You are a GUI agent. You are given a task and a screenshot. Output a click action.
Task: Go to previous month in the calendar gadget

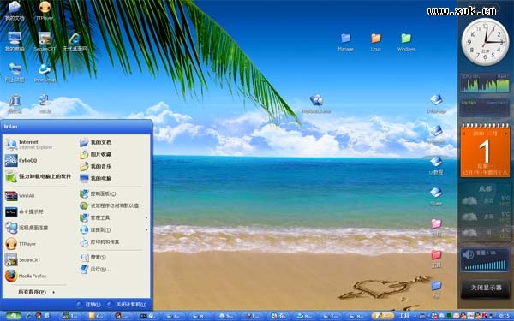point(463,134)
